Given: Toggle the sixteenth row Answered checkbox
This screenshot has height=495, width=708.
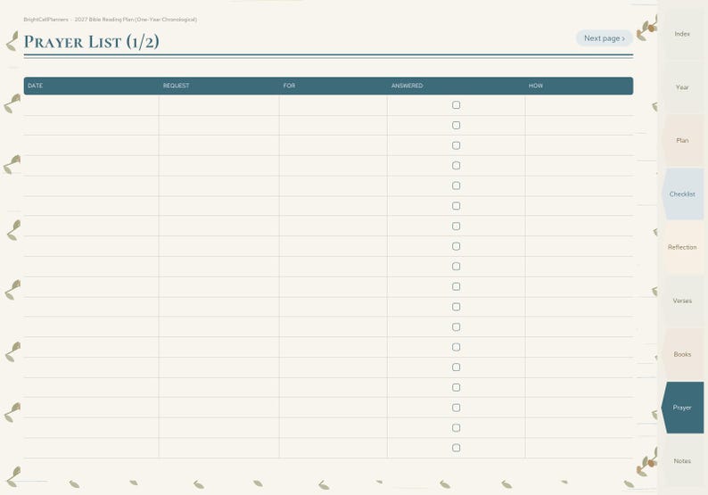Looking at the screenshot, I should 456,408.
